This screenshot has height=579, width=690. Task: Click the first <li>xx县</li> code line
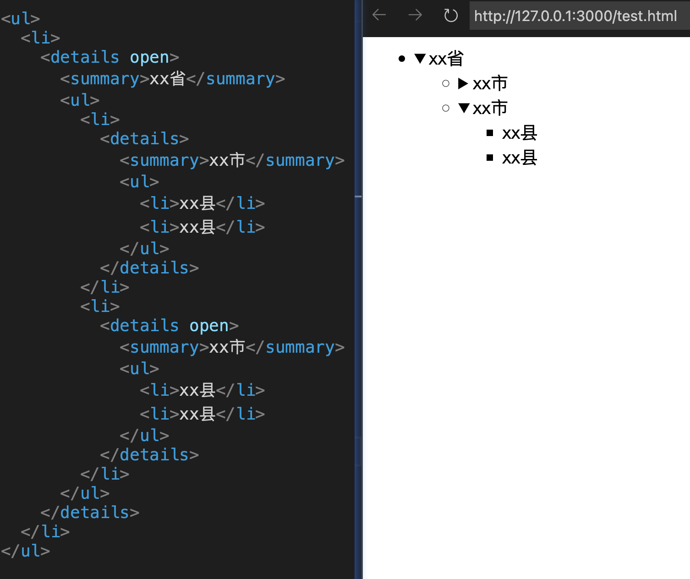coord(202,203)
